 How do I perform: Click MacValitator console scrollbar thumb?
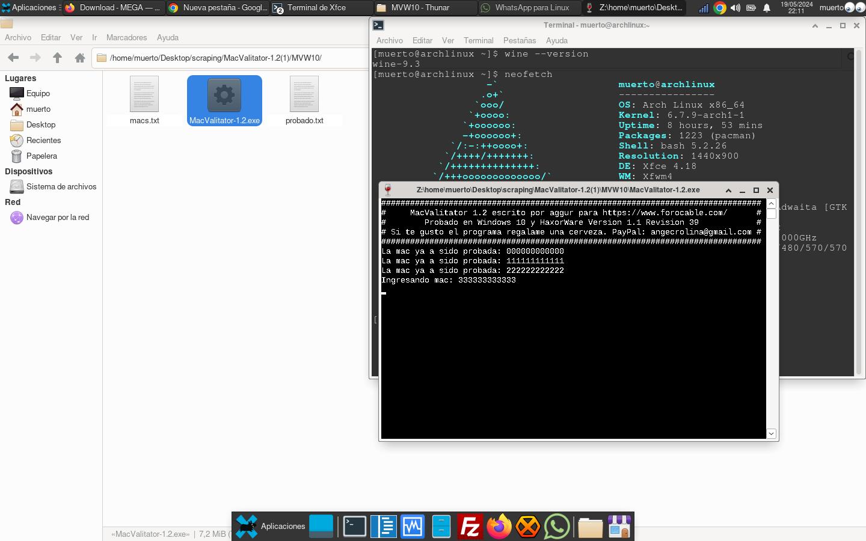tap(771, 213)
